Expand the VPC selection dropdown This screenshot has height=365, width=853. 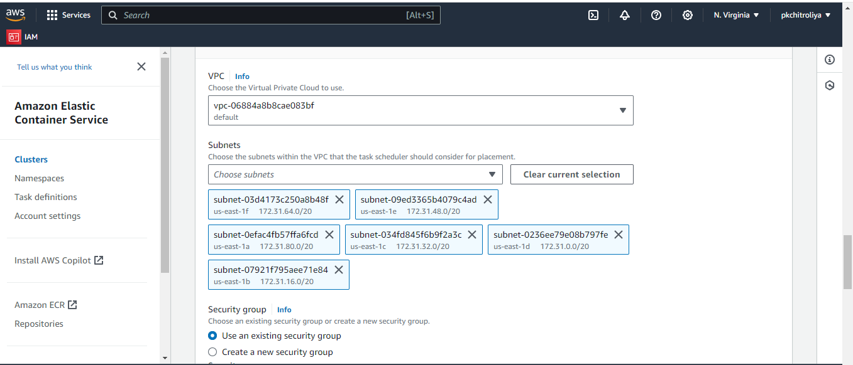[x=421, y=110]
